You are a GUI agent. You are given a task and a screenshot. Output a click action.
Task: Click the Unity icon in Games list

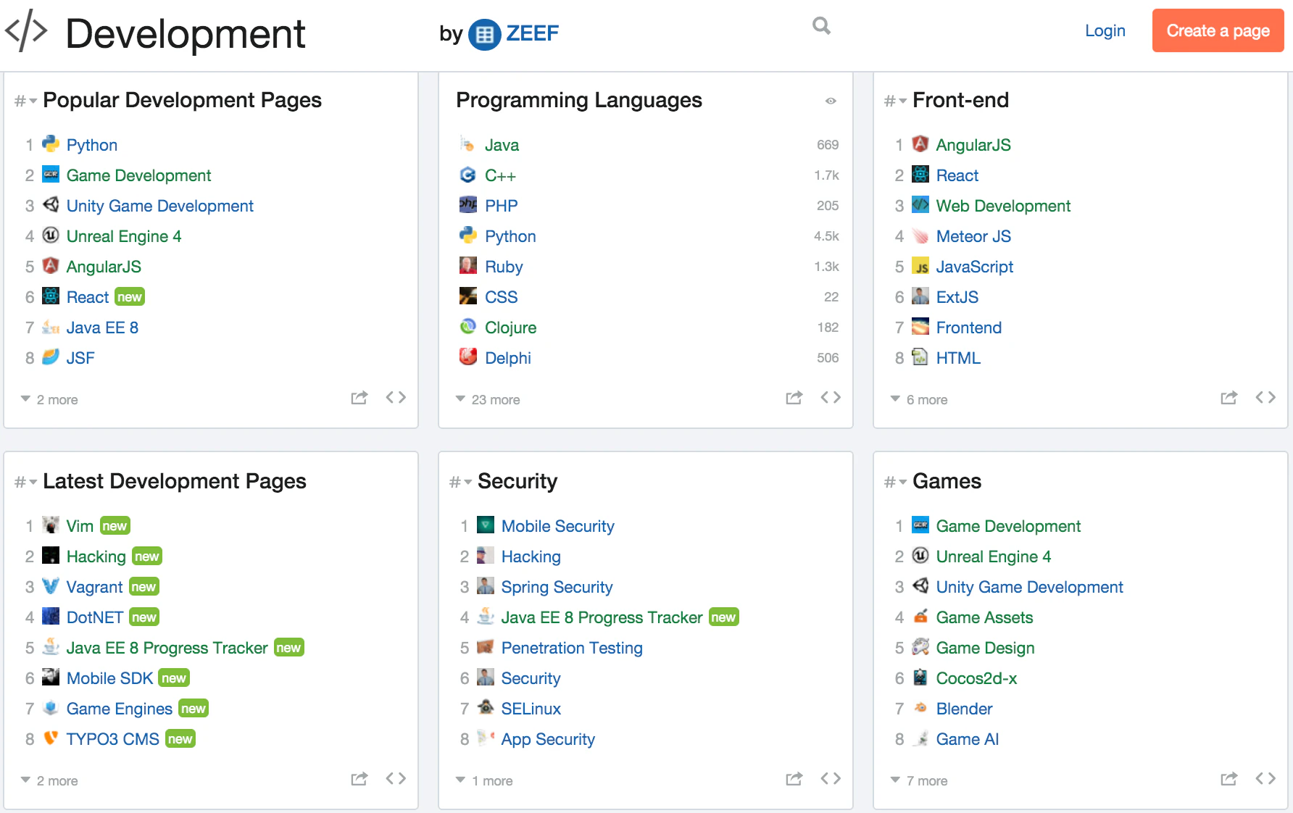pyautogui.click(x=920, y=585)
